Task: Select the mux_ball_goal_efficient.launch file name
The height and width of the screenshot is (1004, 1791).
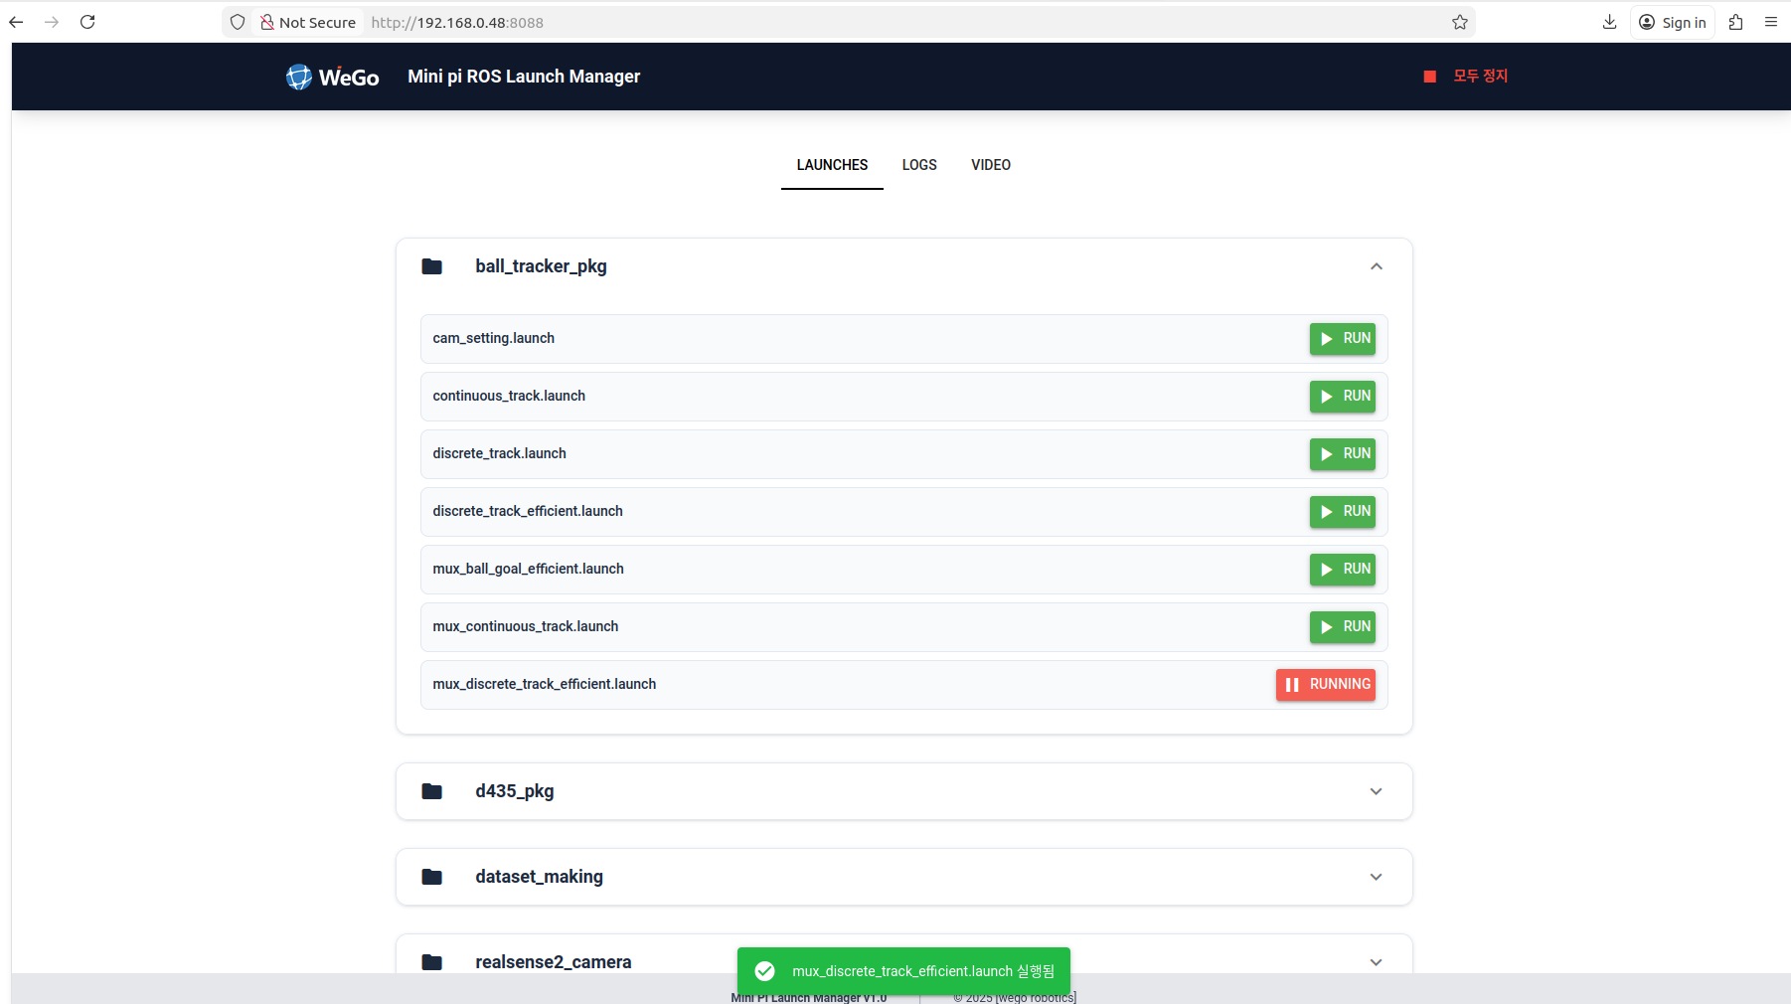Action: 528,569
